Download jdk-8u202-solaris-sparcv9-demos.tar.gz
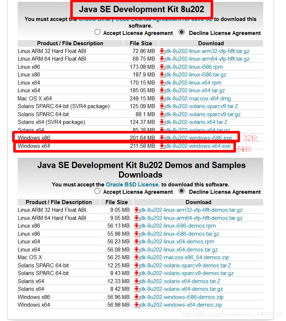 click(186, 273)
